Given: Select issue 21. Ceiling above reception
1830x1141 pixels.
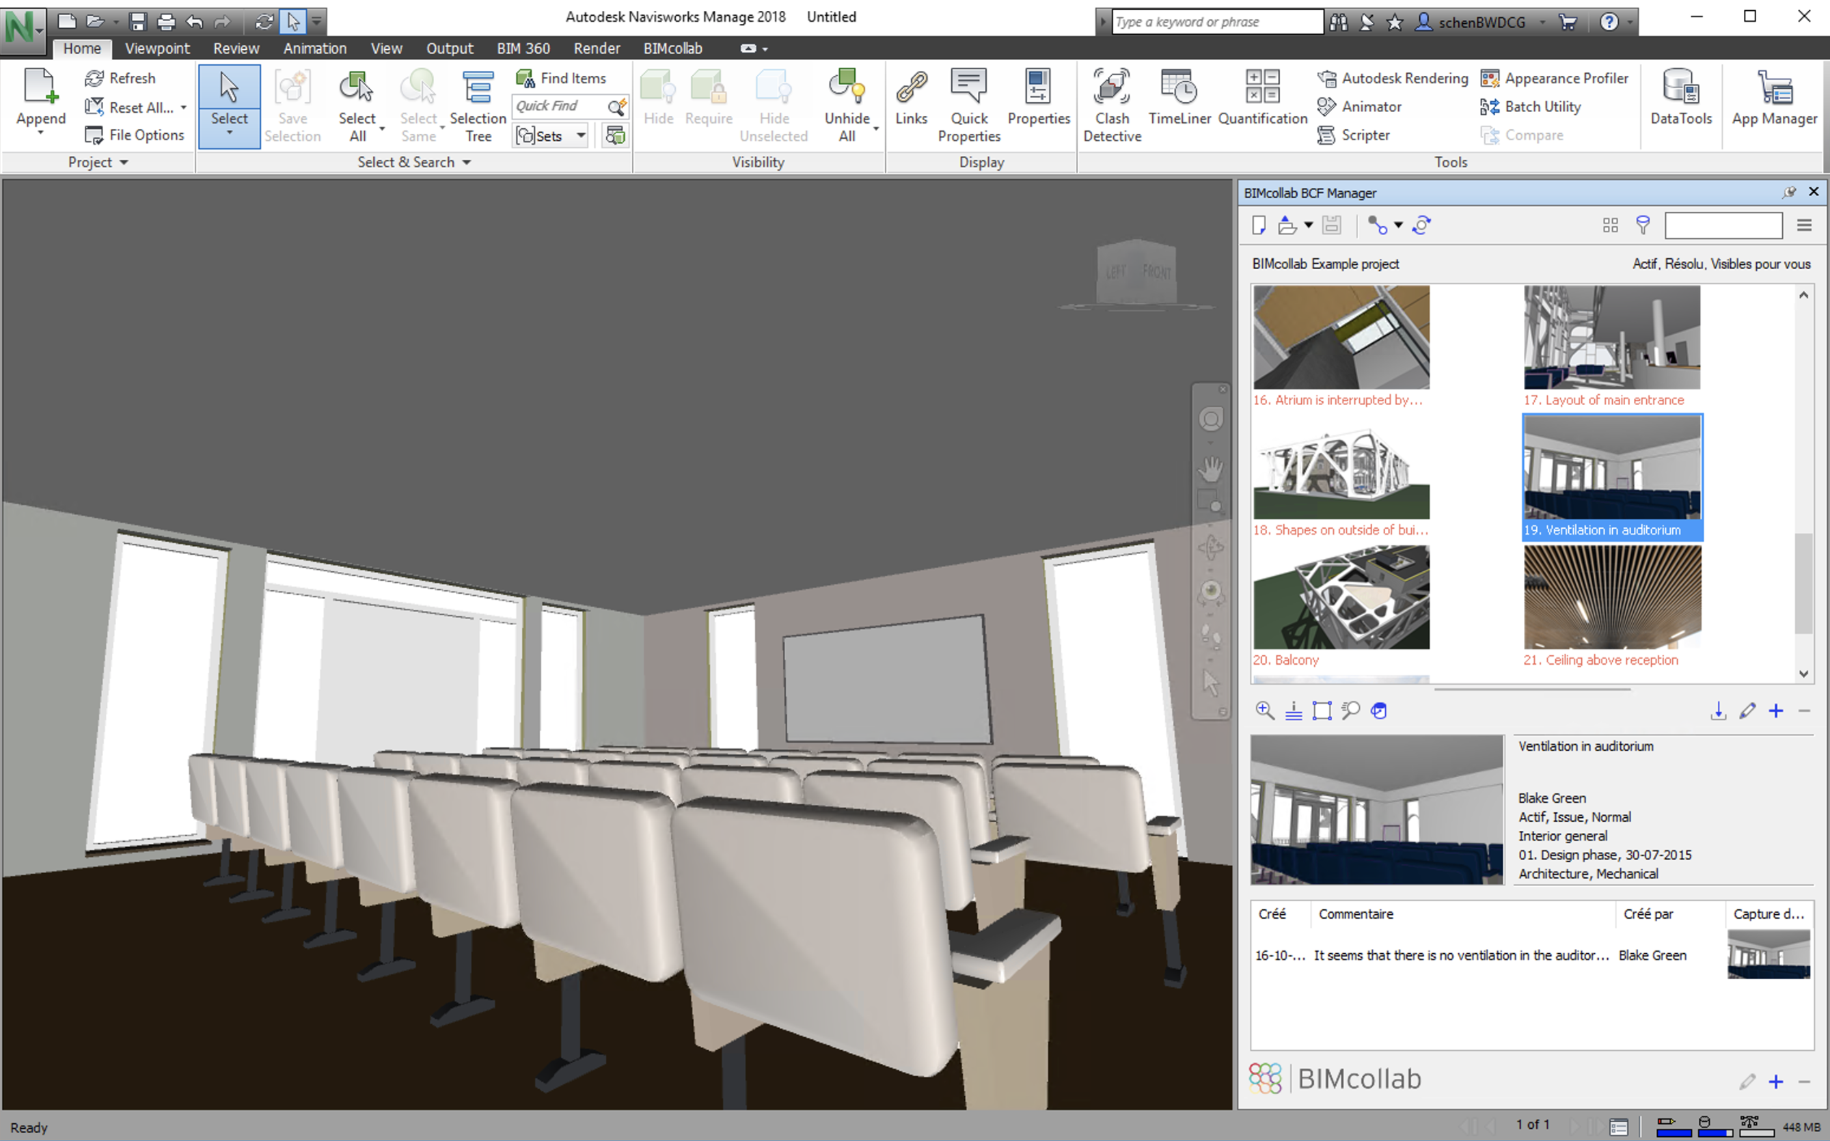Looking at the screenshot, I should pos(1612,606).
